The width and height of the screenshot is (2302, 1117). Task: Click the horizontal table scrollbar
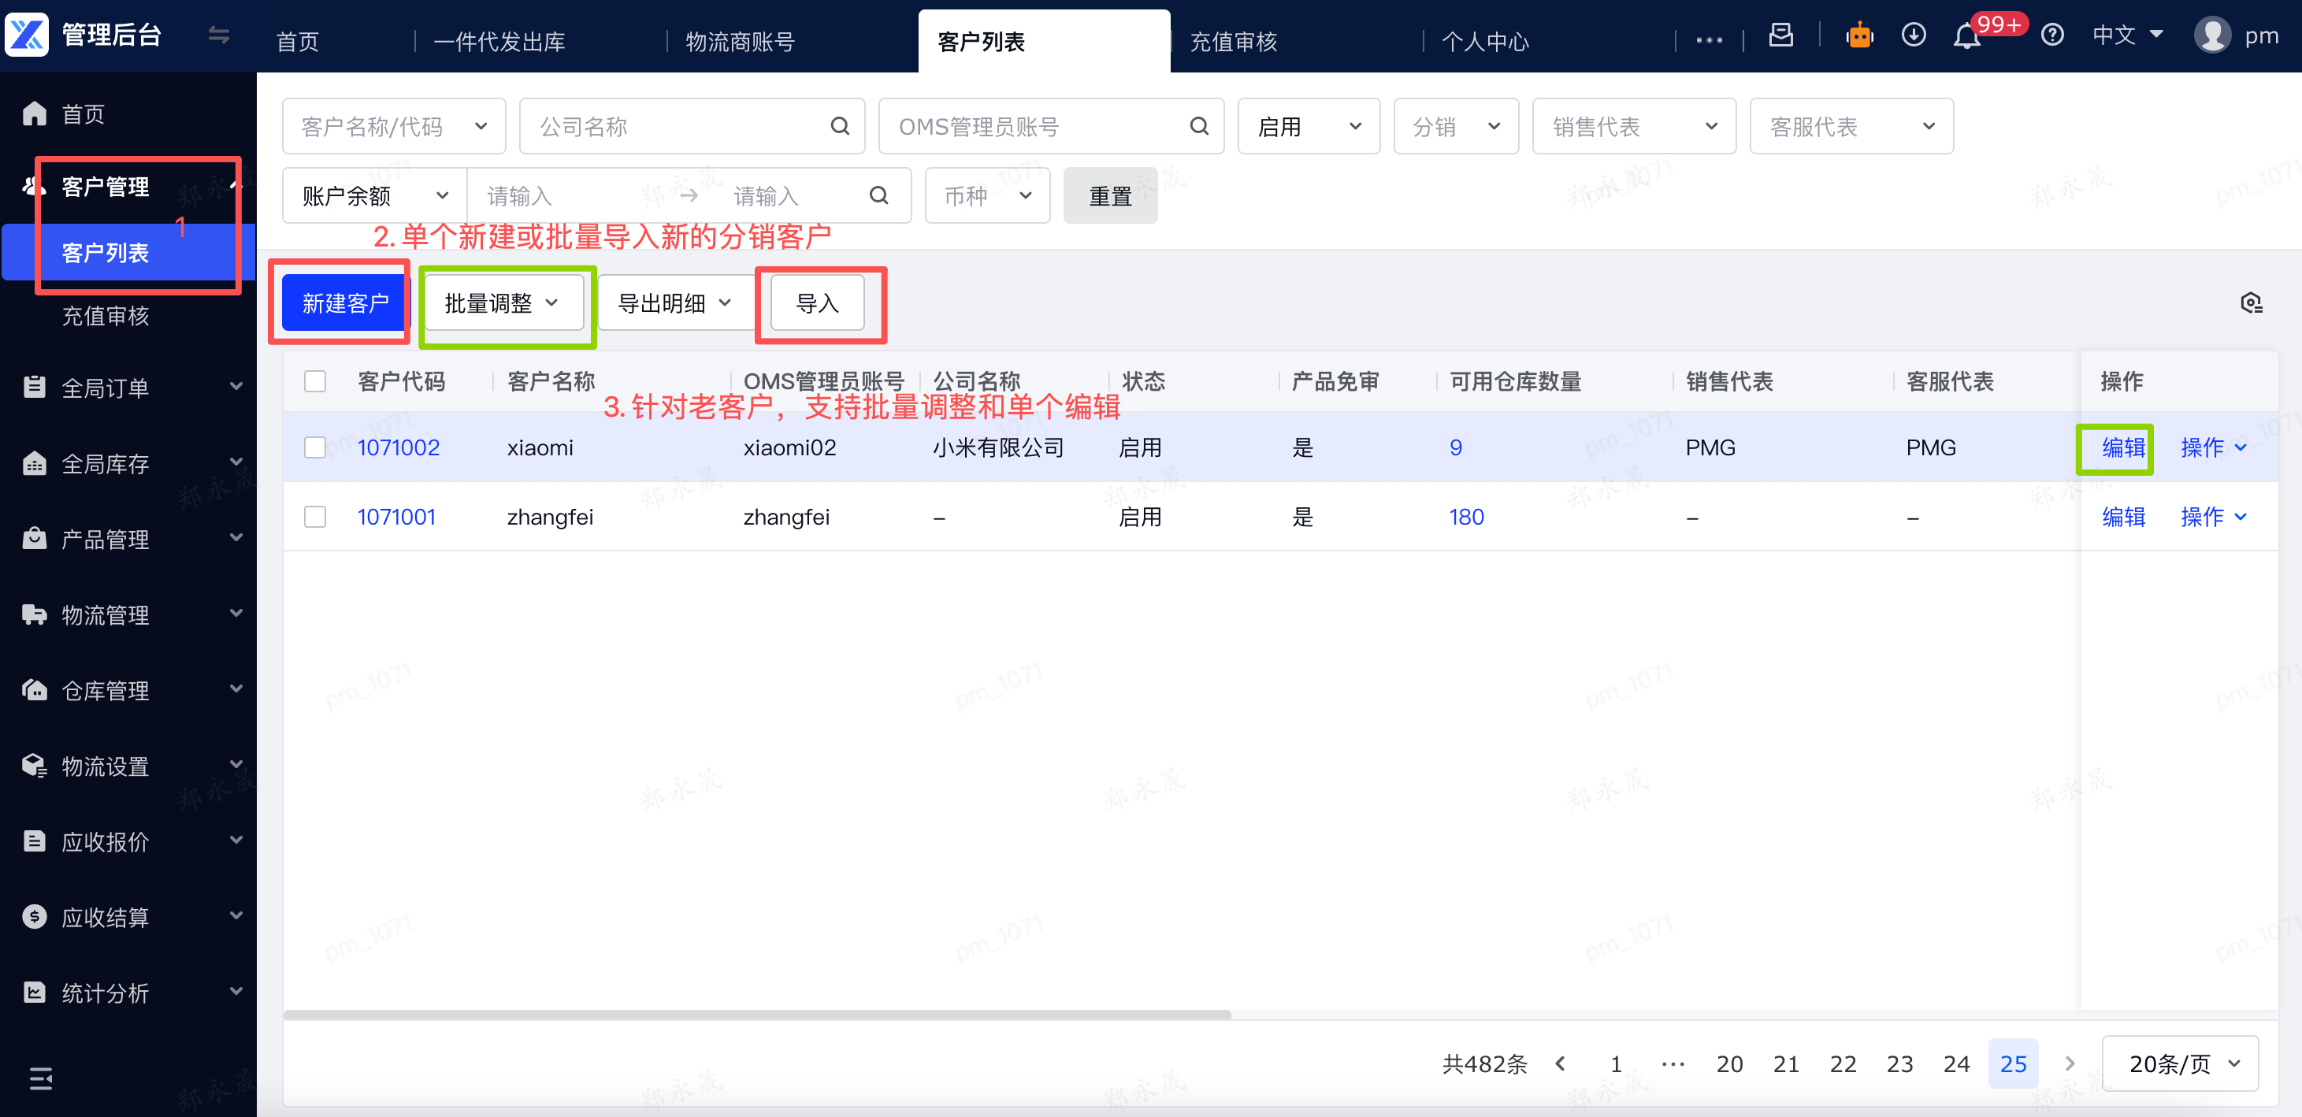757,1015
